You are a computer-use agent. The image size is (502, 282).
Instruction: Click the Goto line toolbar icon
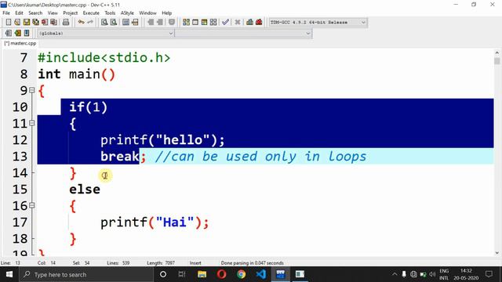coord(135,22)
